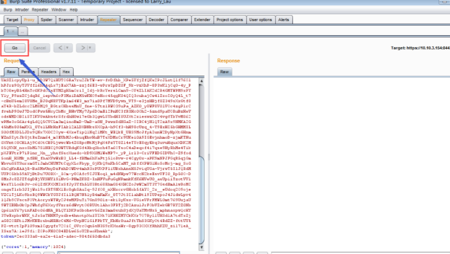Add a new Repeater tab with ellipsis
The image size is (450, 254).
click(22, 31)
